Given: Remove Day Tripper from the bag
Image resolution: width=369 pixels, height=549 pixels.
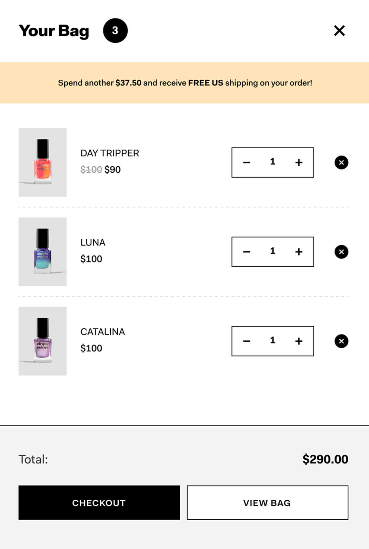Looking at the screenshot, I should pyautogui.click(x=341, y=162).
